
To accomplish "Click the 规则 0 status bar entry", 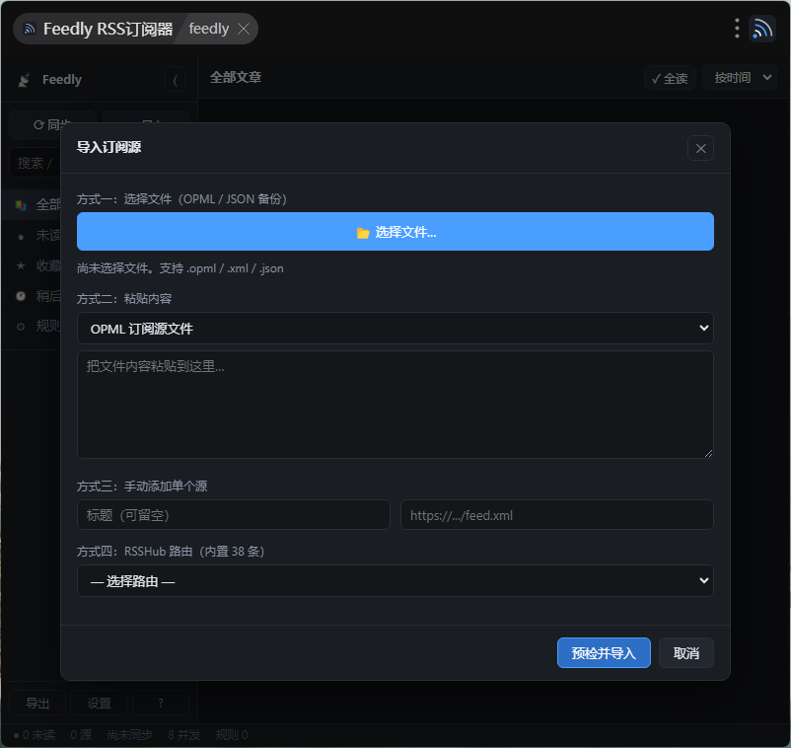I will pos(232,735).
